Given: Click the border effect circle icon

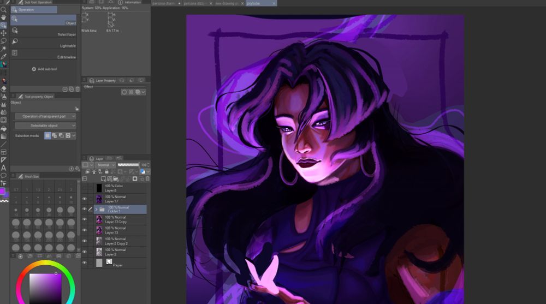Looking at the screenshot, I should click(124, 92).
